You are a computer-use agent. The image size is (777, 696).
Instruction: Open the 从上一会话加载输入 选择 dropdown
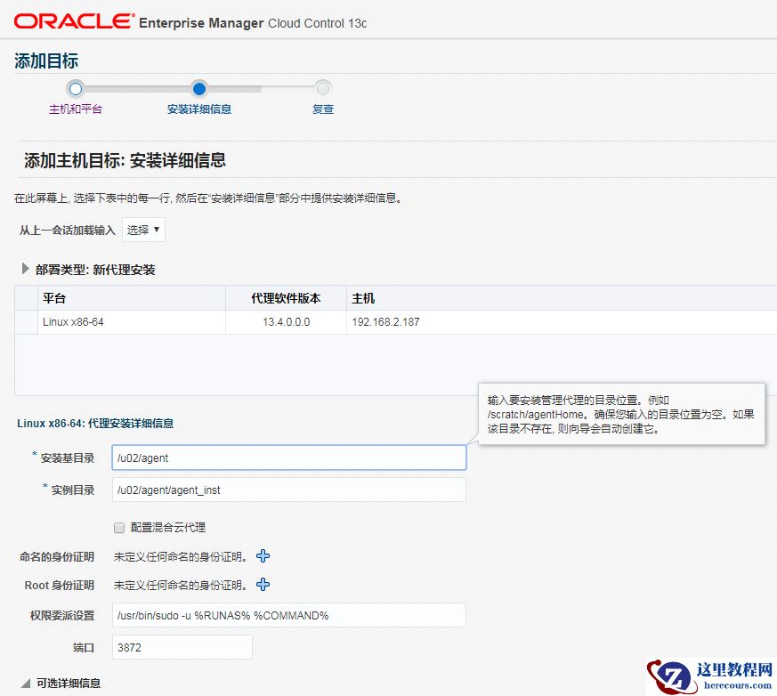point(143,230)
